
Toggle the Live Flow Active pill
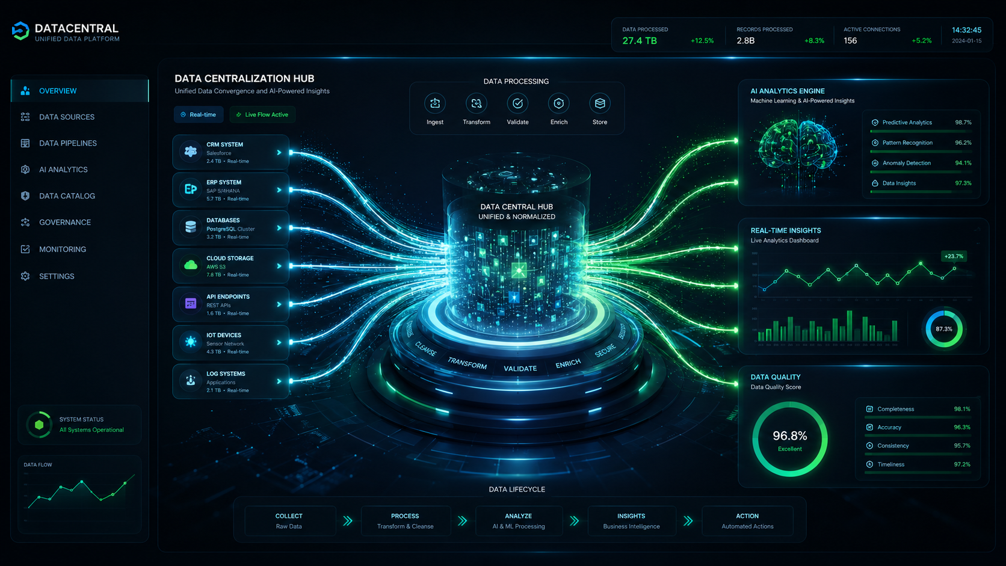(262, 114)
